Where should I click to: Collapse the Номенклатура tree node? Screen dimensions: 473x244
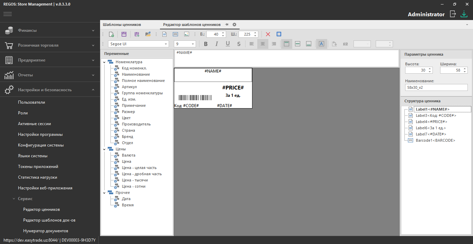[x=104, y=62]
